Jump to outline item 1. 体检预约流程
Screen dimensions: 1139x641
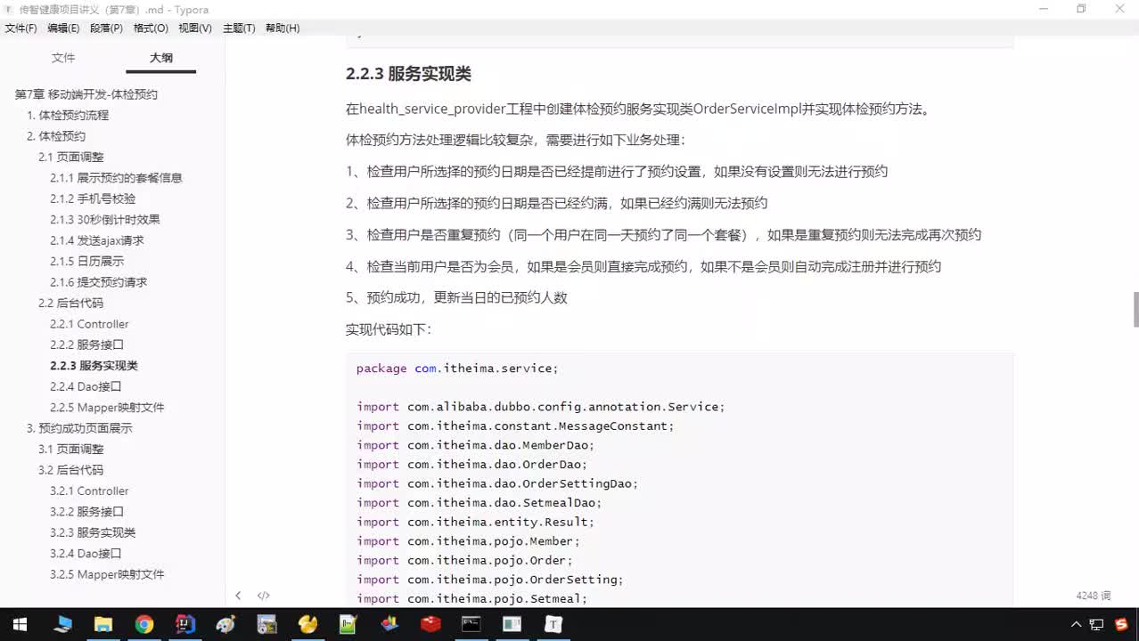pyautogui.click(x=68, y=115)
